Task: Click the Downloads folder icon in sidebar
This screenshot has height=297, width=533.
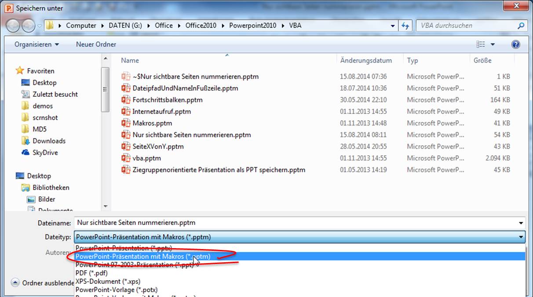Action: click(x=26, y=141)
